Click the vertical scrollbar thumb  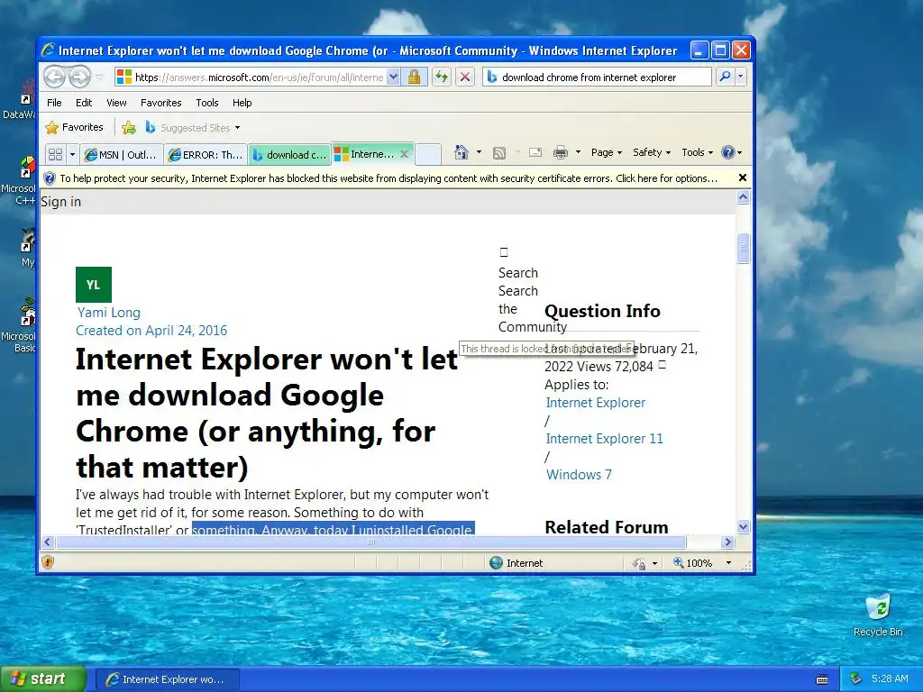pyautogui.click(x=743, y=249)
